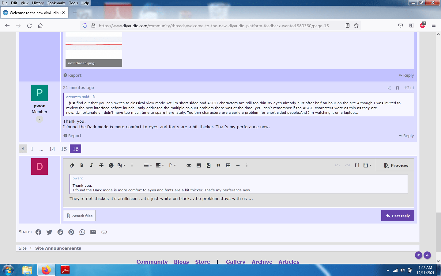Viewport: 441px width, 276px height.
Task: Bookmark this page with star icon
Action: (x=356, y=26)
